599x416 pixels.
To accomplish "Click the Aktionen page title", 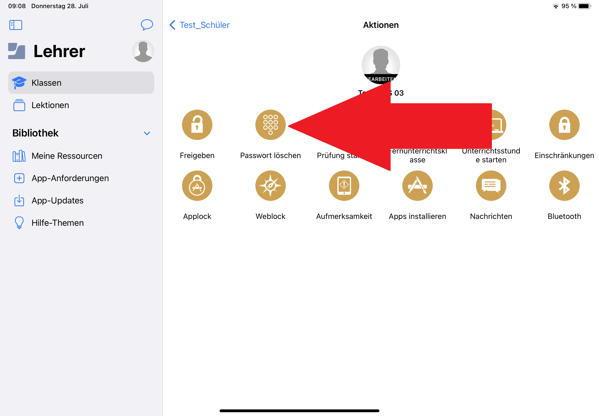I will point(381,25).
